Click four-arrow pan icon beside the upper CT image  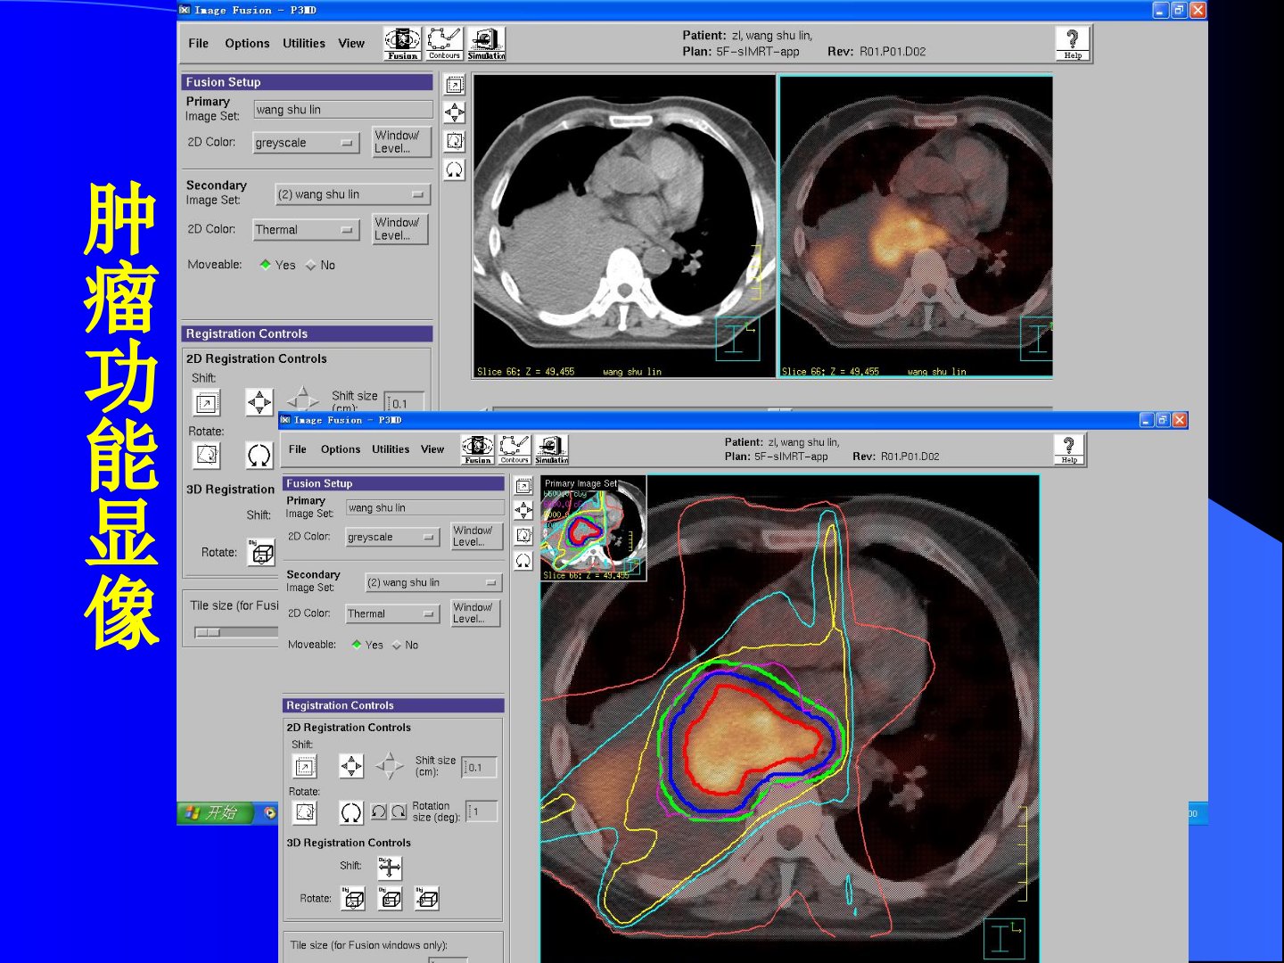[455, 113]
